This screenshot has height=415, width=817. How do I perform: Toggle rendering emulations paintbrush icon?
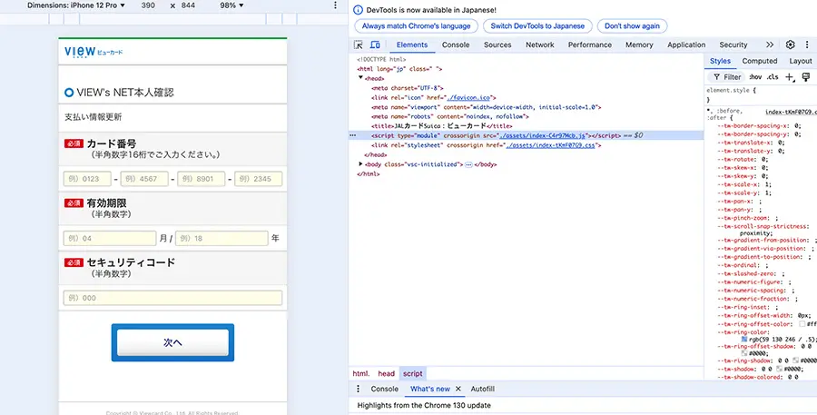click(x=806, y=77)
